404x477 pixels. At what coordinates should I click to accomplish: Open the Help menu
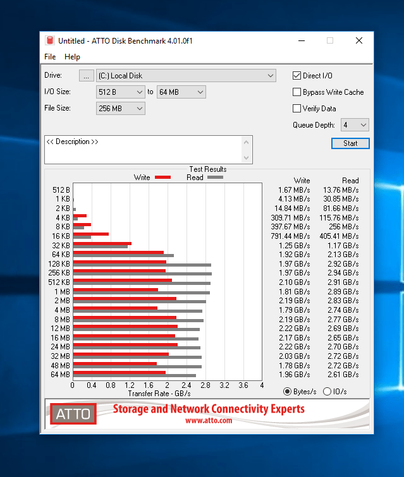click(72, 57)
